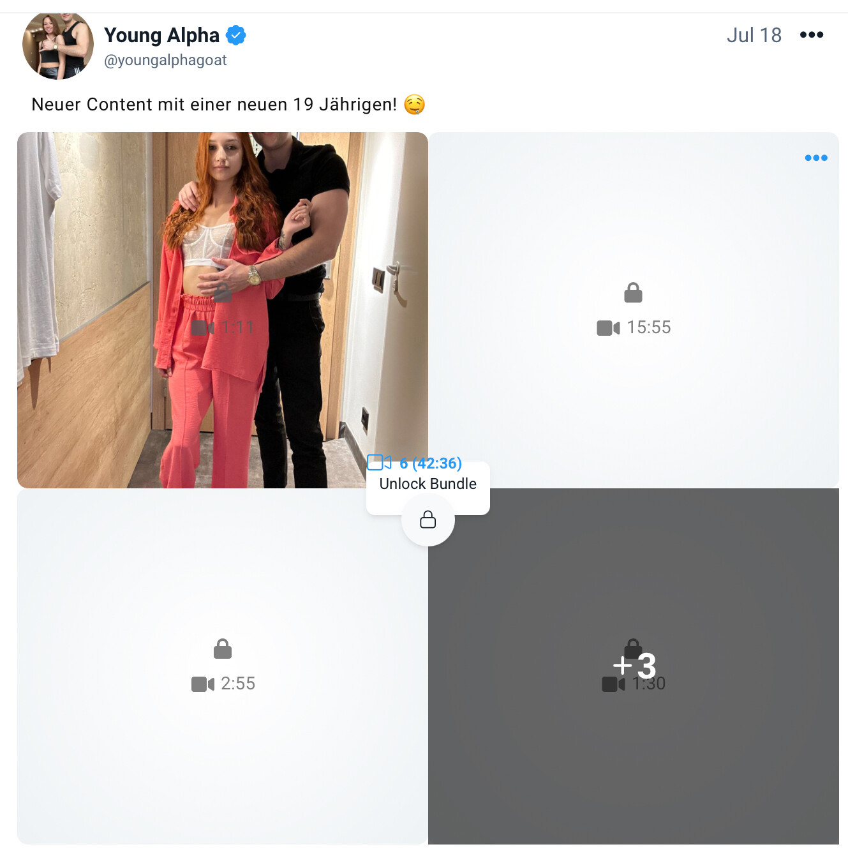The width and height of the screenshot is (848, 856).
Task: Click the lock icon above 2:55
Action: click(x=222, y=649)
